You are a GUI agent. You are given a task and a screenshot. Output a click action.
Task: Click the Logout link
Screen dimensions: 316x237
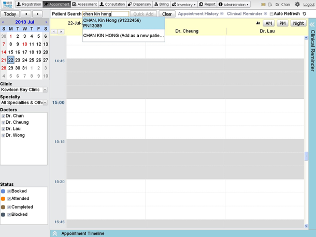(308, 4)
